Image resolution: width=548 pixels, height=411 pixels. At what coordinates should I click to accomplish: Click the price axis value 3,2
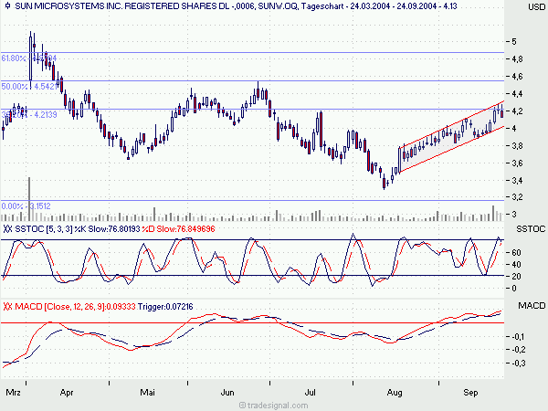click(x=517, y=197)
